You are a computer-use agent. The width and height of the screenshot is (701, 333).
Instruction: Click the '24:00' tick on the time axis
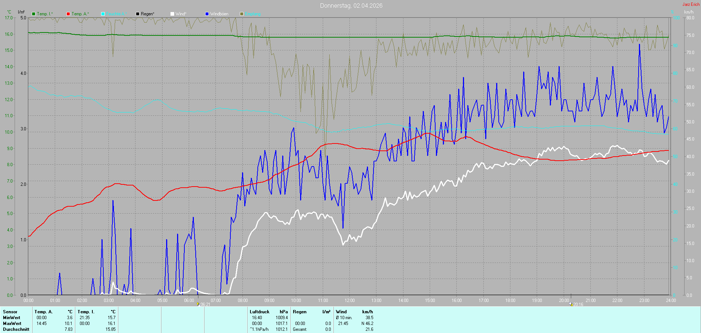[671, 301]
